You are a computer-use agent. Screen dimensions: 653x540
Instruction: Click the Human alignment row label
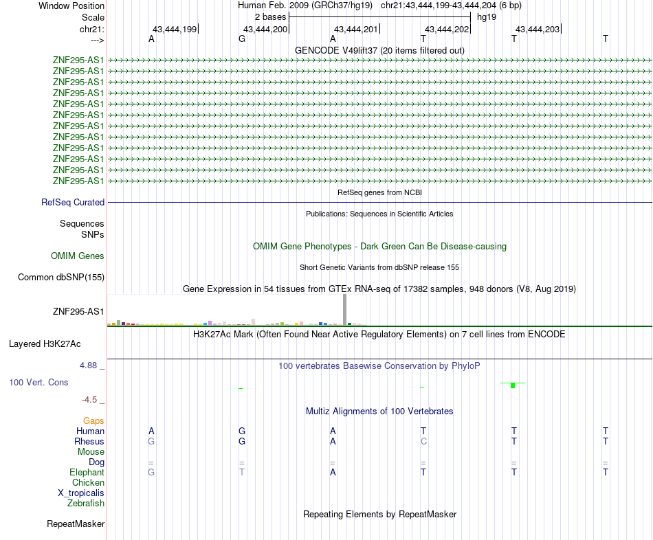90,431
